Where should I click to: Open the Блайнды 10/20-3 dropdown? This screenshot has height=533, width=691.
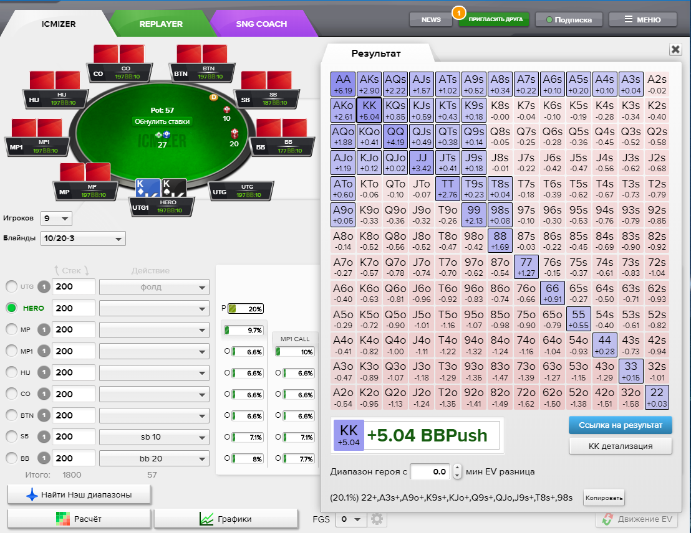[x=83, y=238]
